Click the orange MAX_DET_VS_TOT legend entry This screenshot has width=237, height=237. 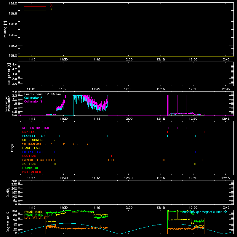[37, 218]
